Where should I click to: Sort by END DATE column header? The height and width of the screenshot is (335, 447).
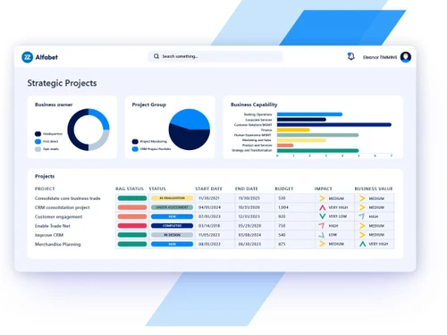coord(246,188)
